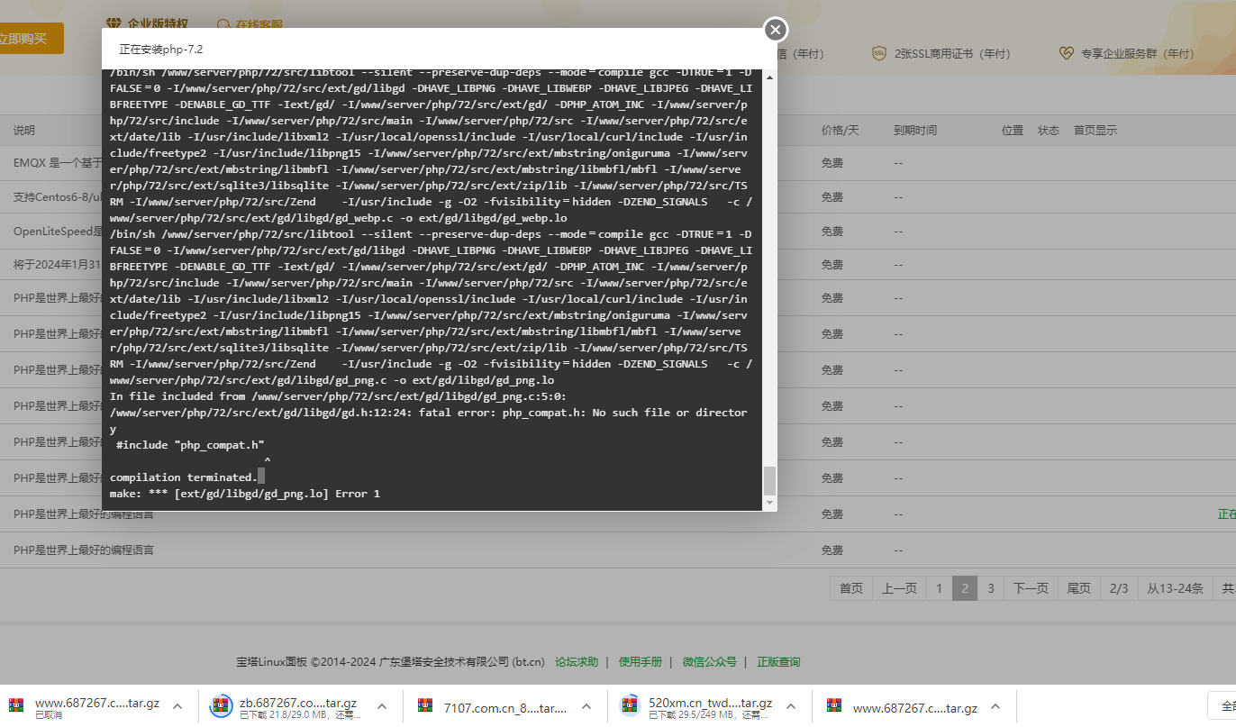
Task: Expand options chevron for 7107.com.cn download
Action: (x=586, y=707)
